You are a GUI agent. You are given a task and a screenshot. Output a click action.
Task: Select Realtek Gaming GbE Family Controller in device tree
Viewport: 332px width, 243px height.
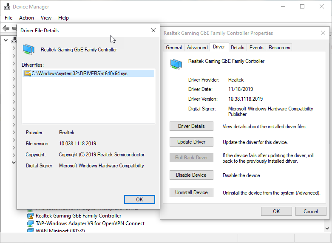pos(78,216)
